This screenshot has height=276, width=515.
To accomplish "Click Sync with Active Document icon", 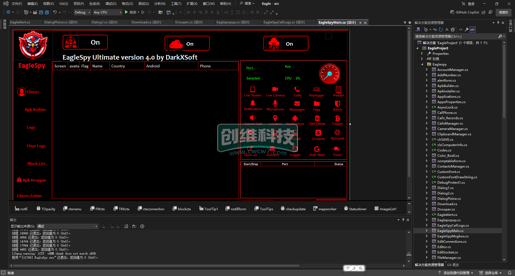I will (435, 30).
